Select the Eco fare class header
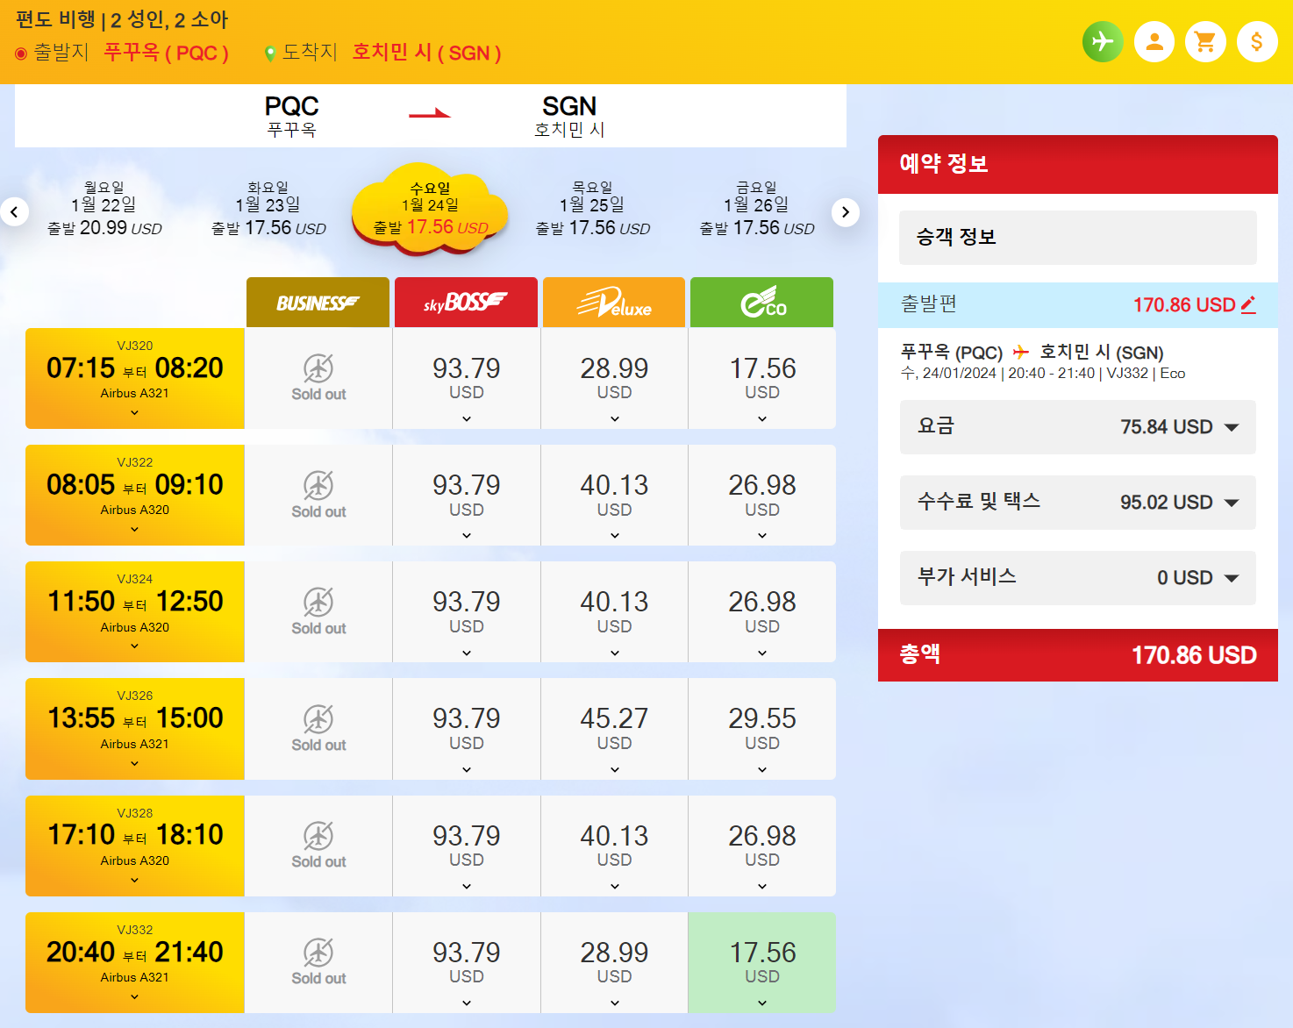This screenshot has width=1293, height=1028. pos(761,303)
